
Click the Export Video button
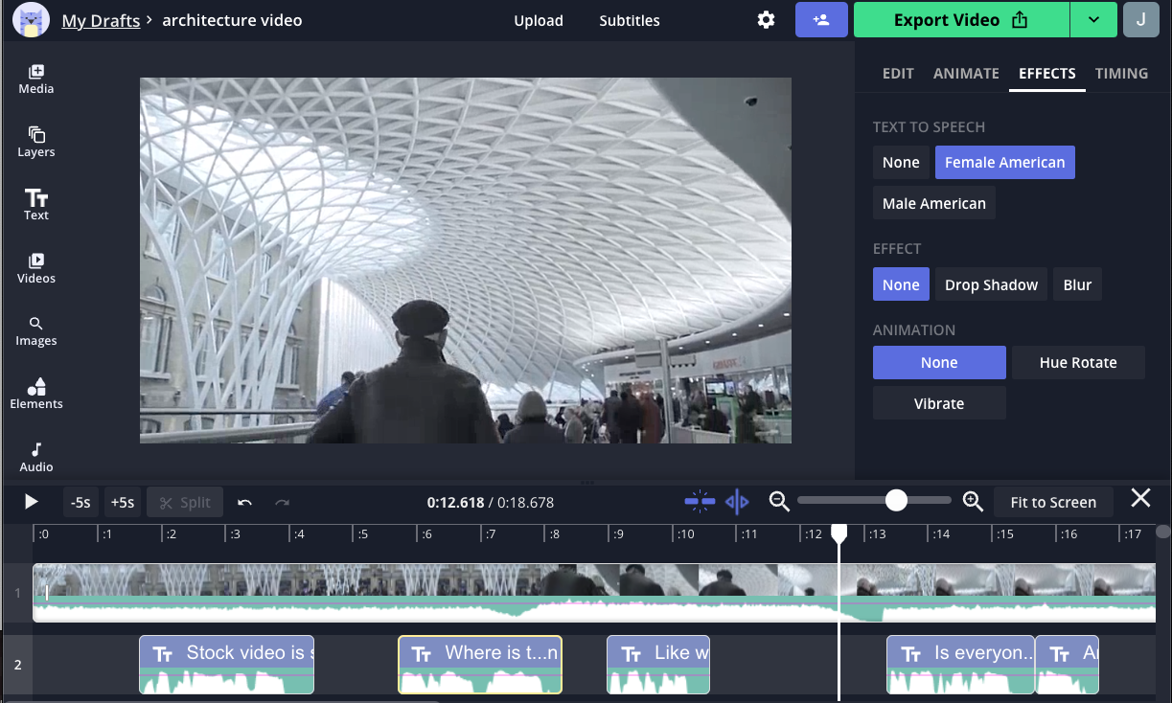(960, 20)
